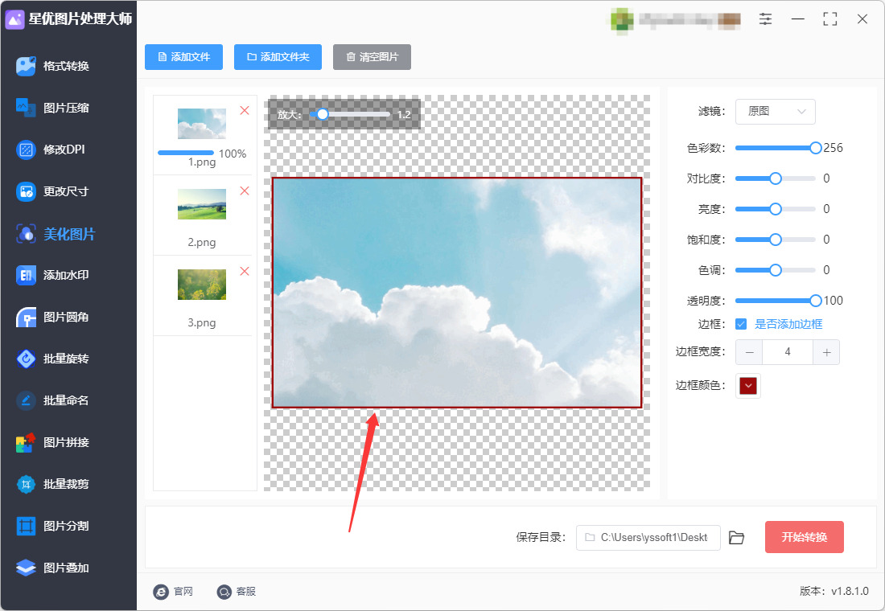This screenshot has height=611, width=885.
Task: Select the 图片叠加 image overlay icon
Action: click(26, 568)
